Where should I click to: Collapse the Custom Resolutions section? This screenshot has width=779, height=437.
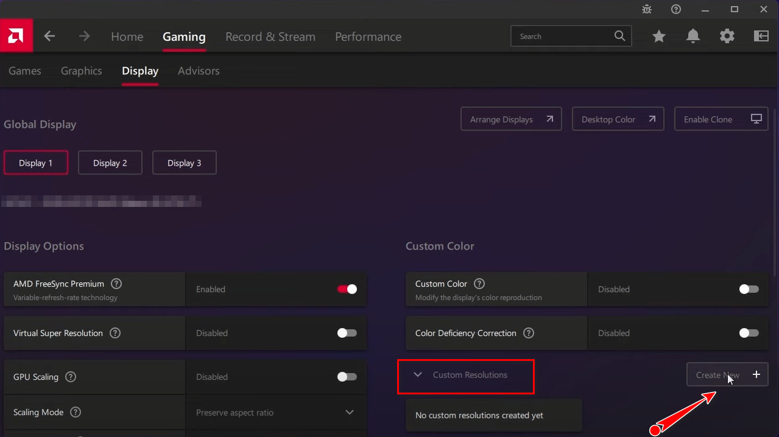(x=418, y=375)
